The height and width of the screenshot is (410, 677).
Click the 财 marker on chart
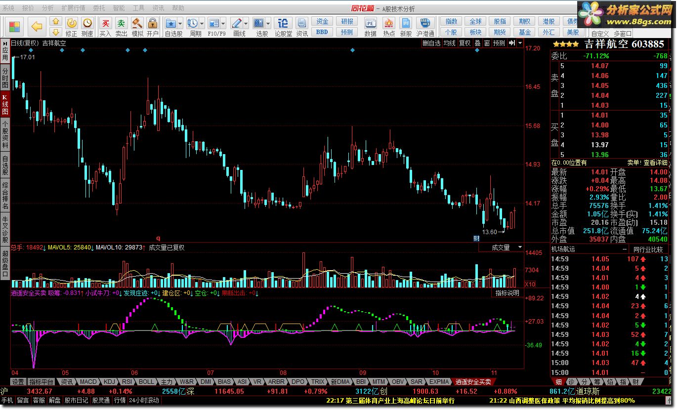(476, 239)
